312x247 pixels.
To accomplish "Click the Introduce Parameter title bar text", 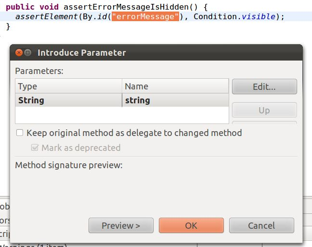I will point(82,53).
